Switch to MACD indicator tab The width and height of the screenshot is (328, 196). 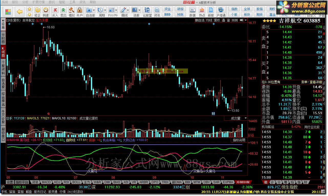pos(46,182)
